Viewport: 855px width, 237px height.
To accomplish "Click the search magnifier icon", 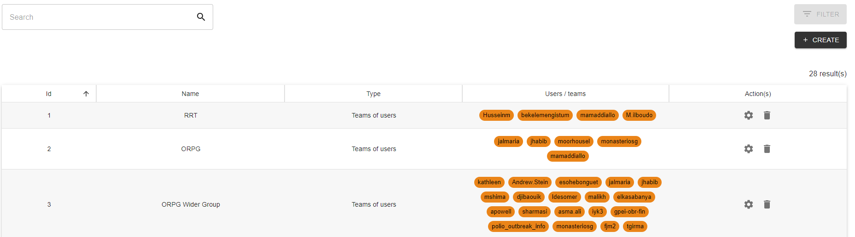I will (201, 17).
